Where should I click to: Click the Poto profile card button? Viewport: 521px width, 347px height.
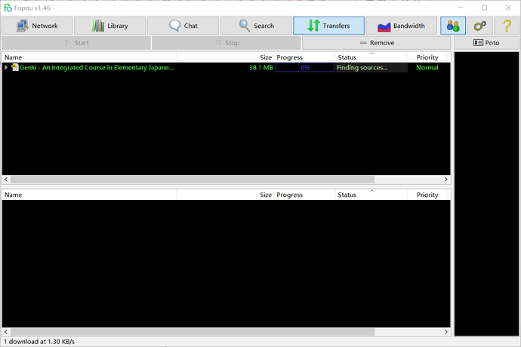click(x=486, y=43)
